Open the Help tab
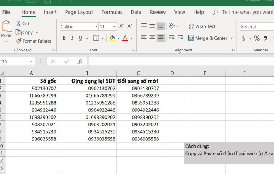Screen dimensions: 274x174 click(198, 12)
